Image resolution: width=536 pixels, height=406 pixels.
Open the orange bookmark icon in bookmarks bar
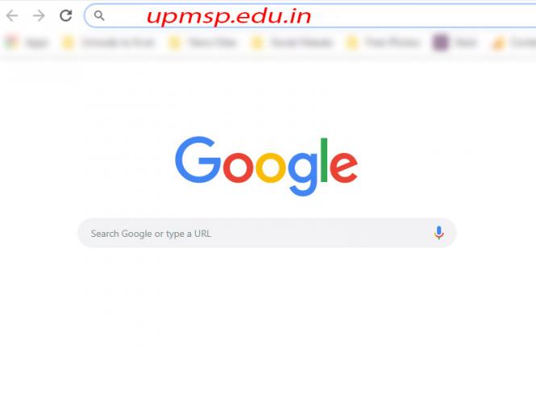pos(498,43)
